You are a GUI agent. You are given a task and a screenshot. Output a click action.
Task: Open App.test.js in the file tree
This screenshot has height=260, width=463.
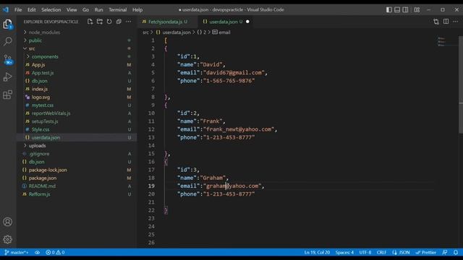[x=43, y=73]
